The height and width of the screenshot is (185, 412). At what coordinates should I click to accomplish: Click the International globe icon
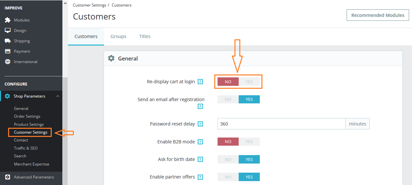(7, 62)
